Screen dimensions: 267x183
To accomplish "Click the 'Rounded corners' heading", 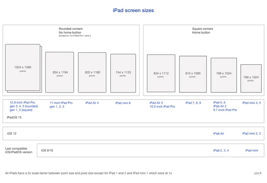I will point(71,29).
